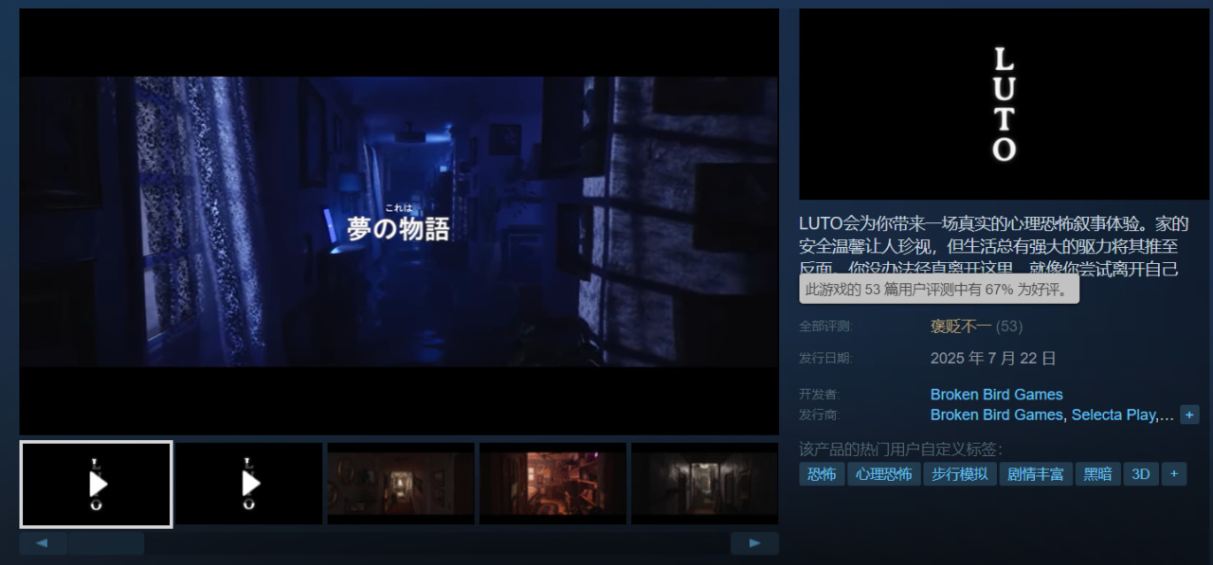Click the 该产品的热门用户自定义标签 heading
Image resolution: width=1213 pixels, height=565 pixels.
tap(900, 449)
